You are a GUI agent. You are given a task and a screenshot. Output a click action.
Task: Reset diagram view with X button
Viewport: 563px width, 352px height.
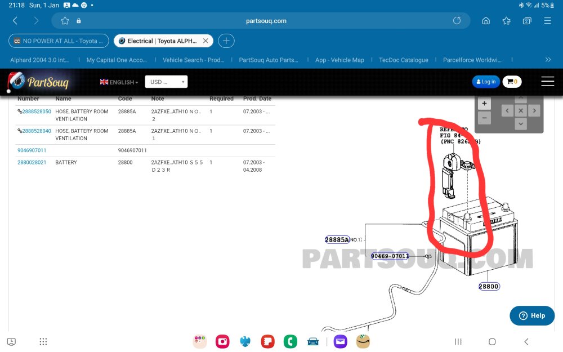click(x=521, y=110)
